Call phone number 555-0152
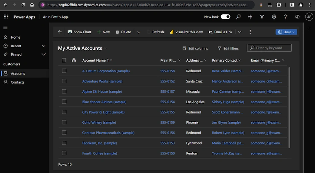Image resolution: width=315 pixels, height=173 pixels. click(x=168, y=81)
